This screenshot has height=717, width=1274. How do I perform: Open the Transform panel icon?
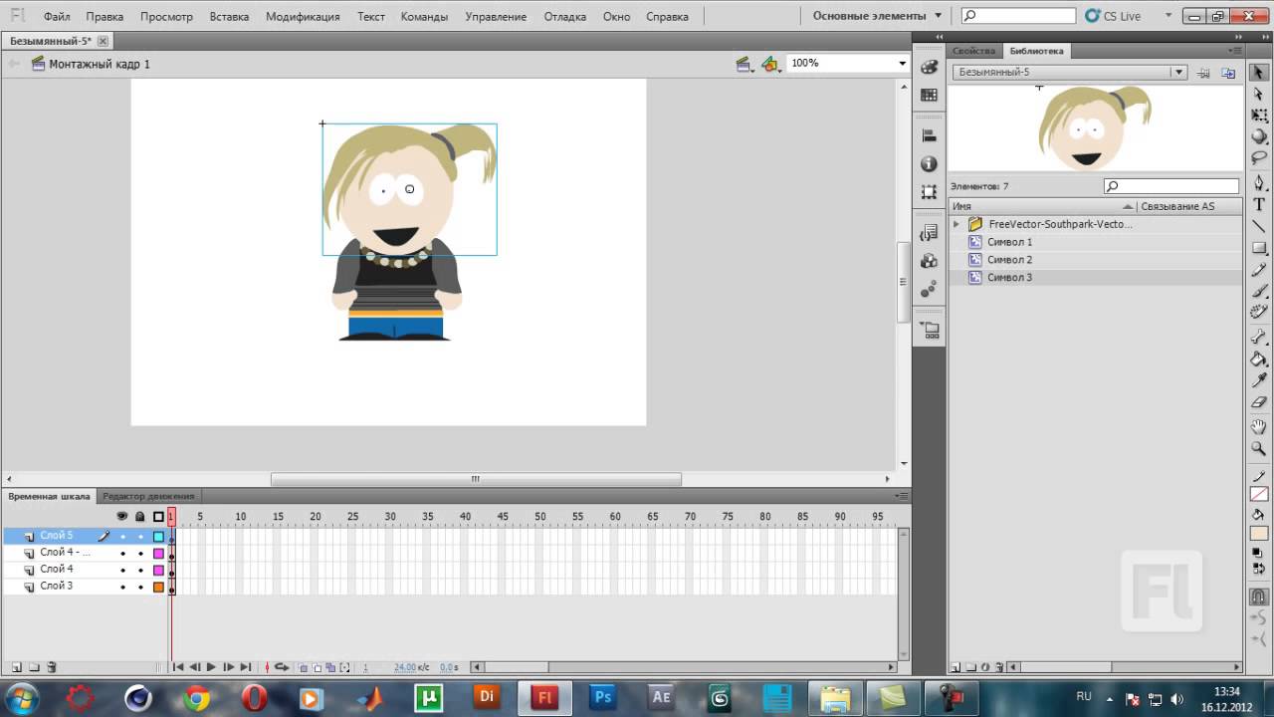pos(929,191)
